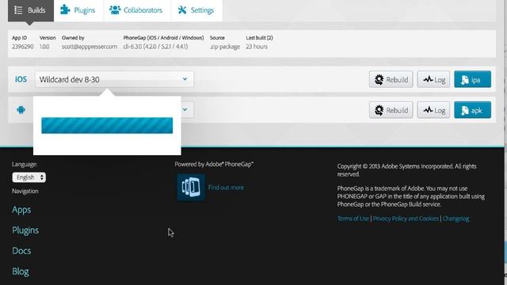Screen dimensions: 507x285
Task: Click the 23 hours last built text
Action: (257, 47)
